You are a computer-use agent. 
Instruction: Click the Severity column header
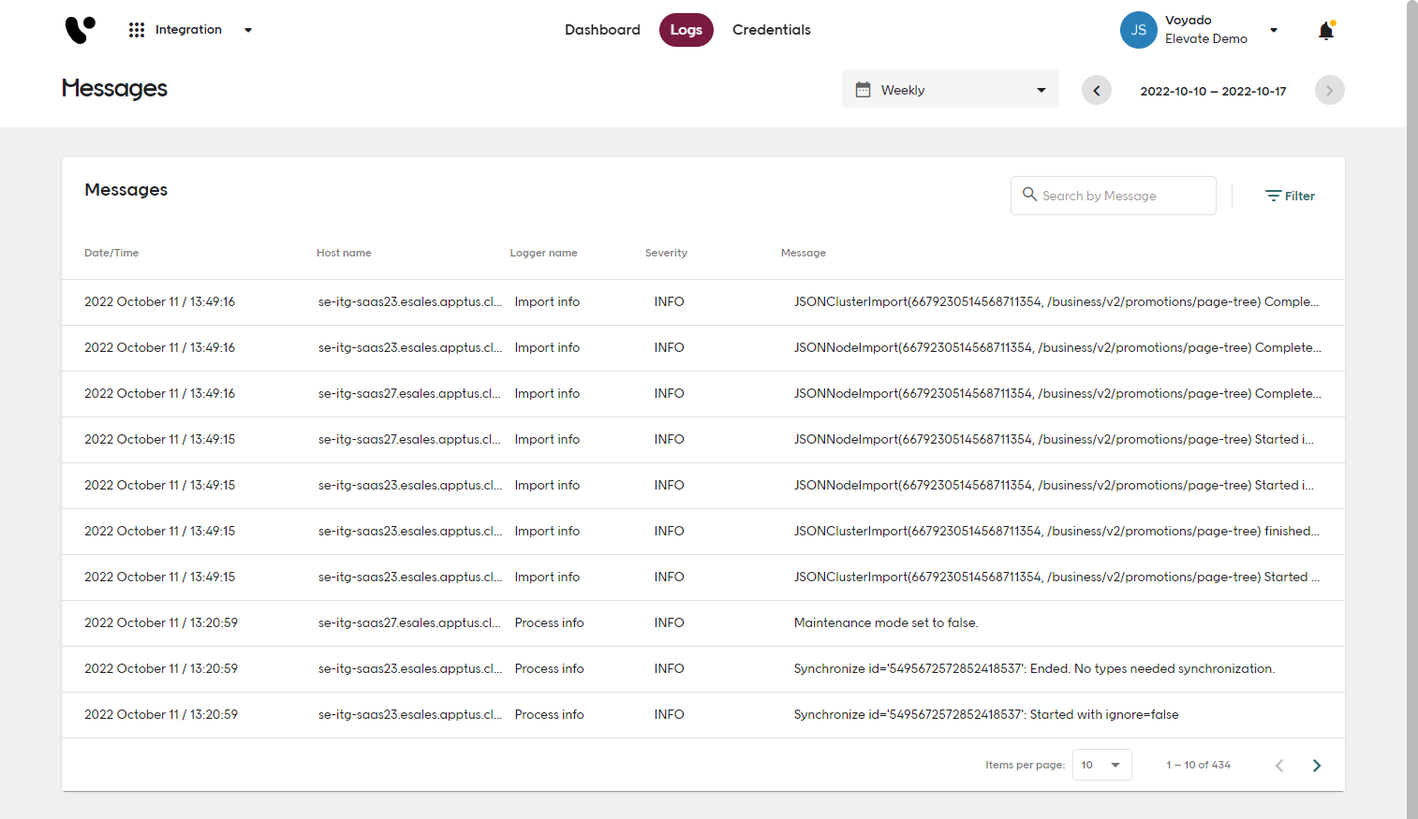tap(666, 253)
